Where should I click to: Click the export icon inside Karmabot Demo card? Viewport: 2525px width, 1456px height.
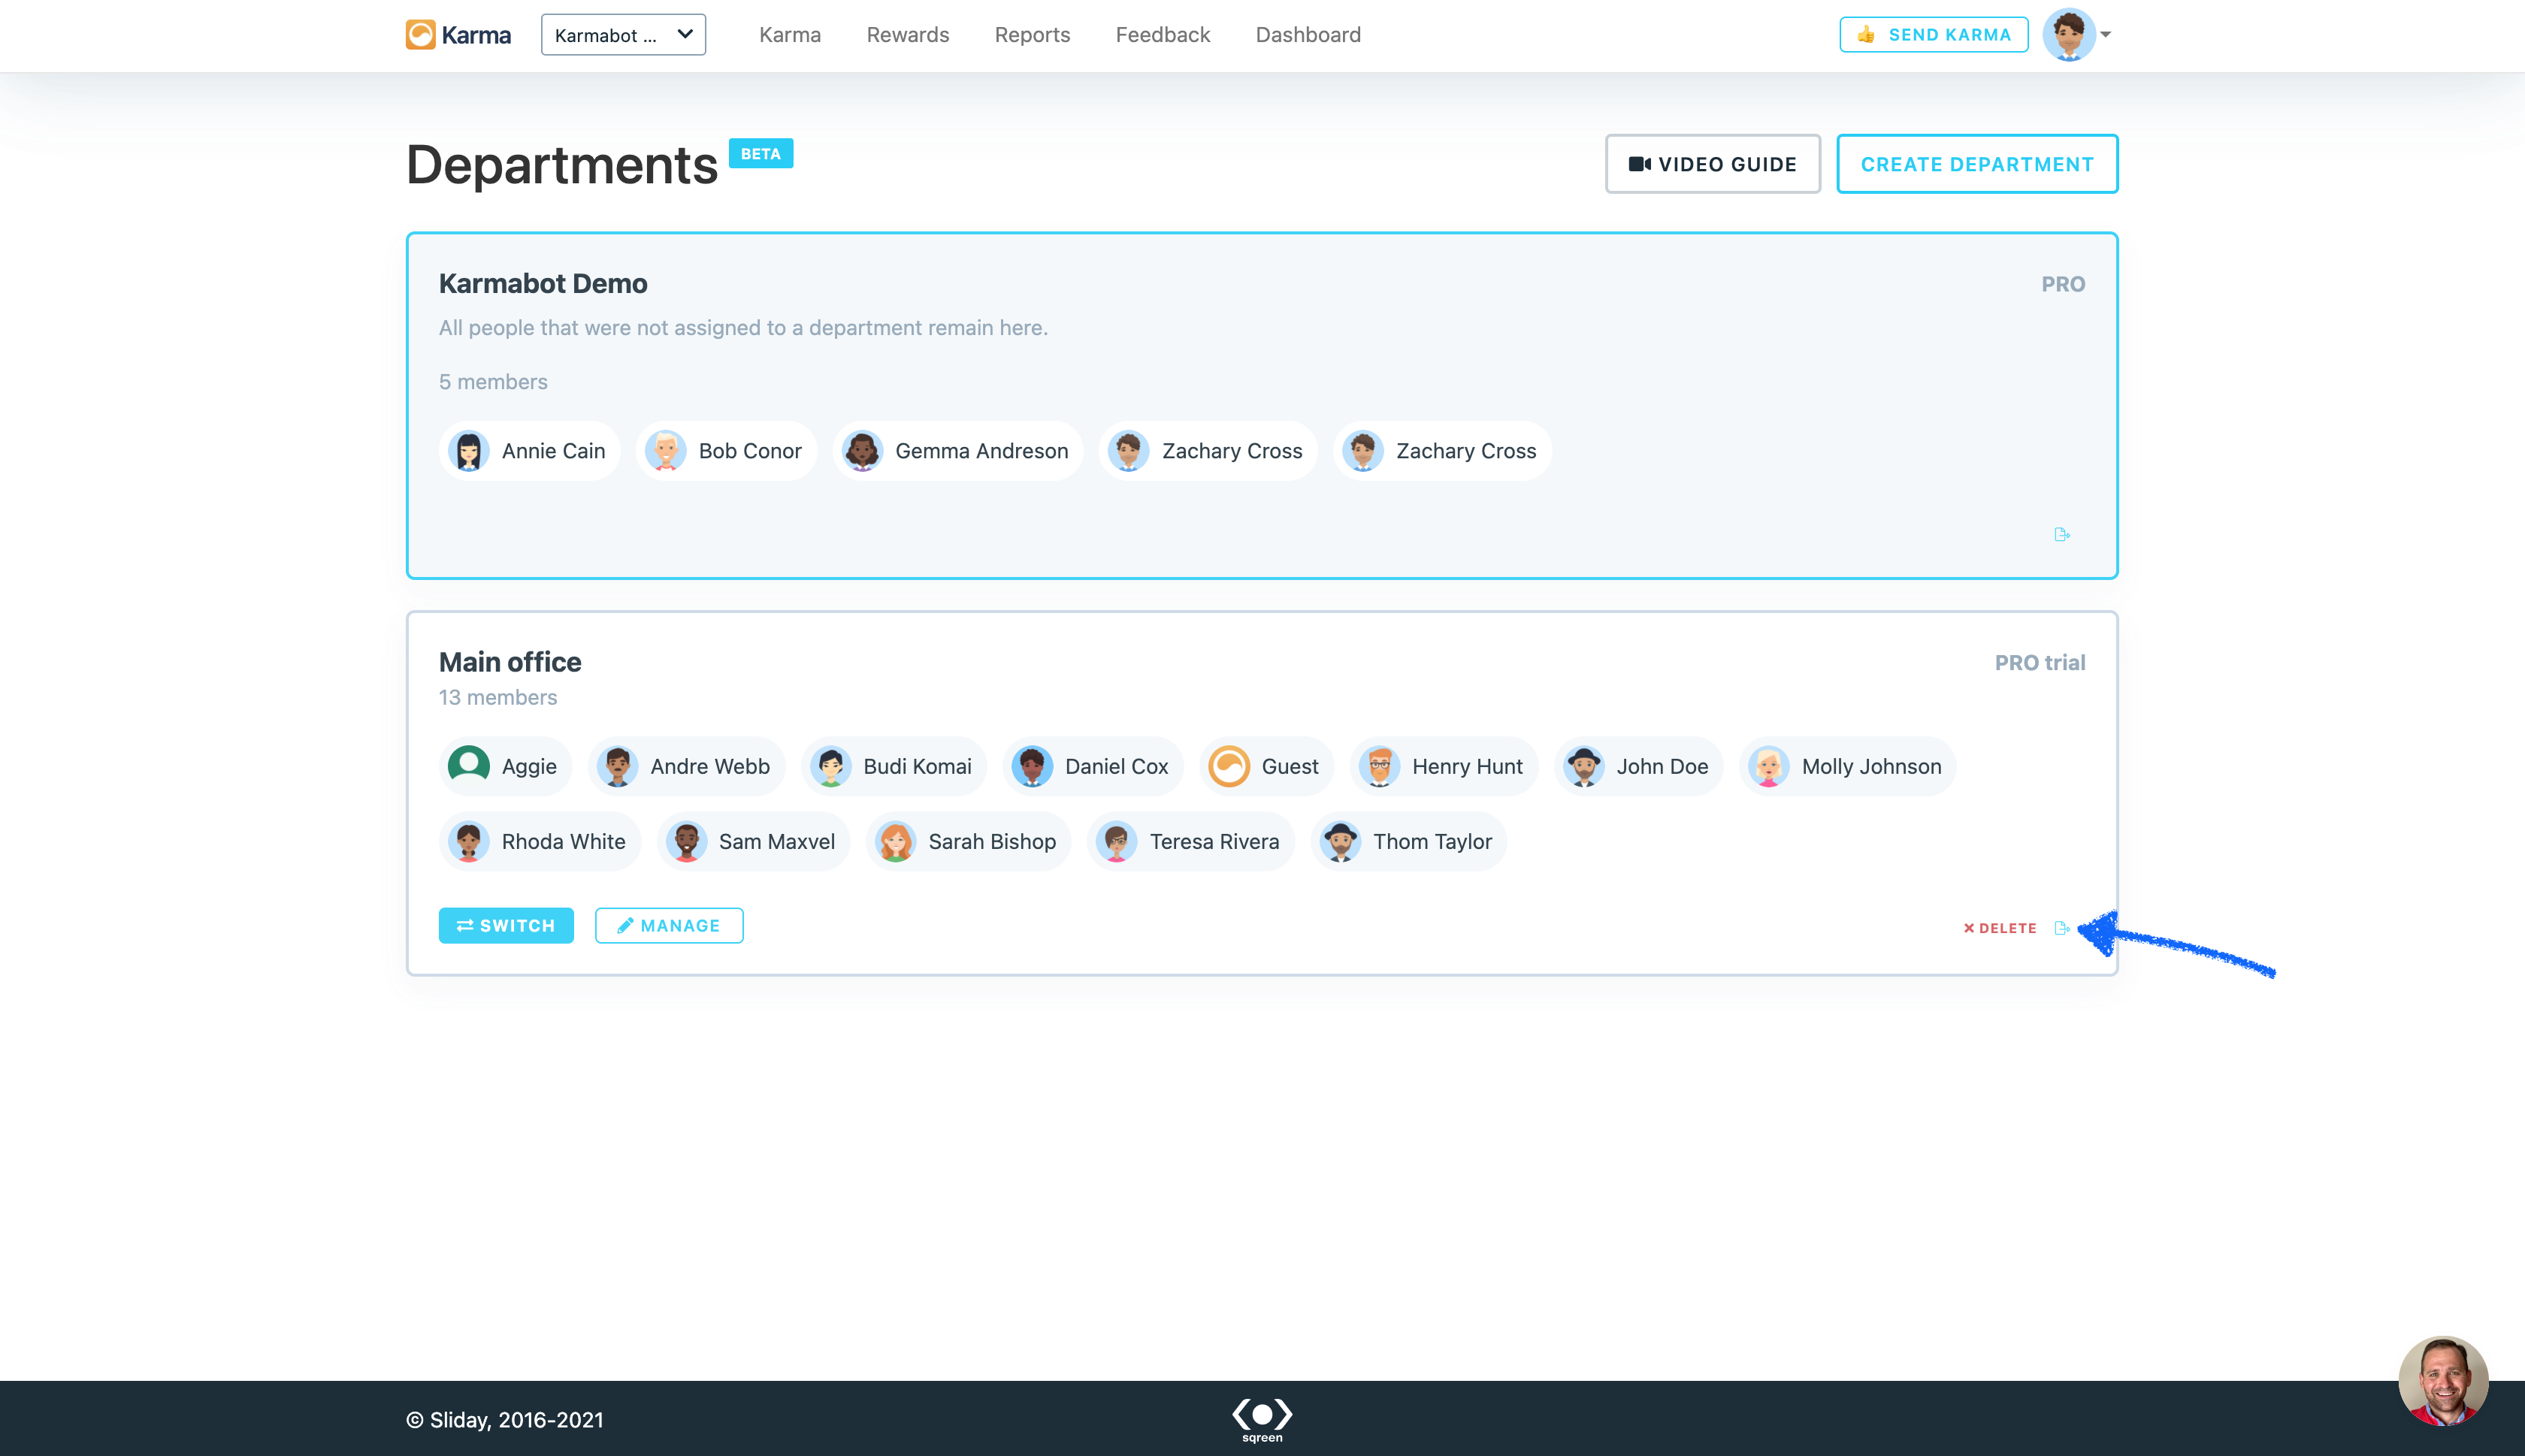pos(2061,534)
